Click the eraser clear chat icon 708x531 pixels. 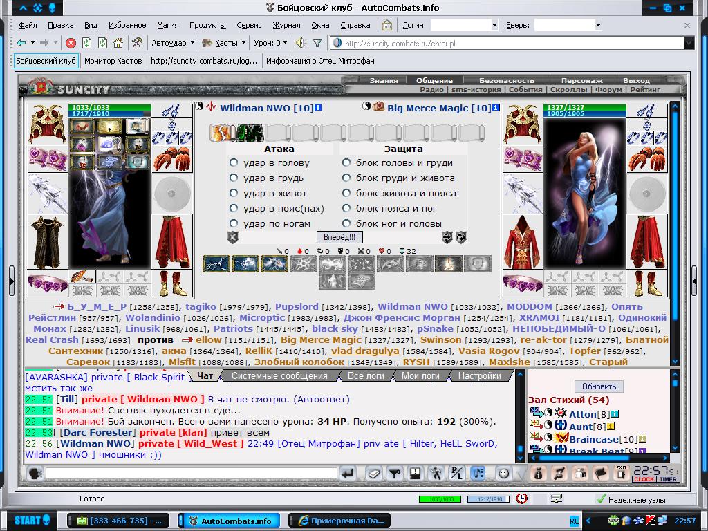(x=374, y=473)
